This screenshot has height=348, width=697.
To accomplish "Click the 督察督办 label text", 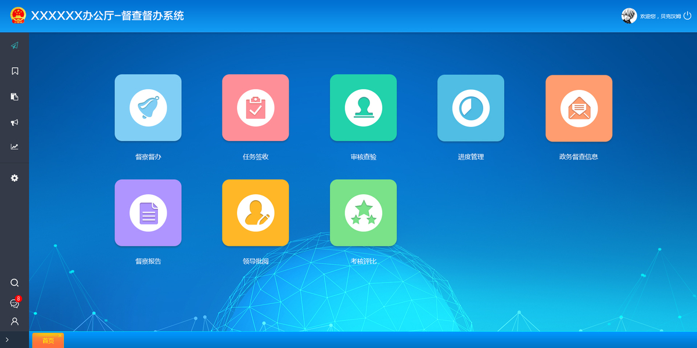I will [148, 157].
